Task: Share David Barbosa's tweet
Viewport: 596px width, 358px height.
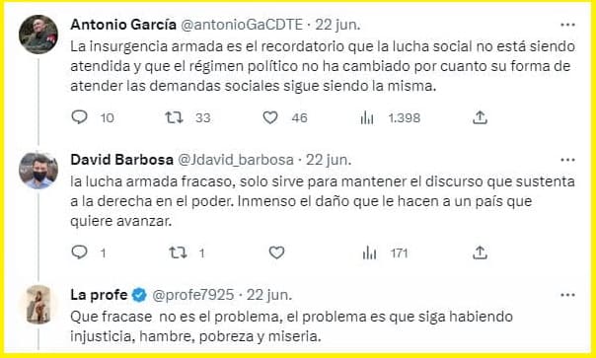Action: [x=480, y=252]
